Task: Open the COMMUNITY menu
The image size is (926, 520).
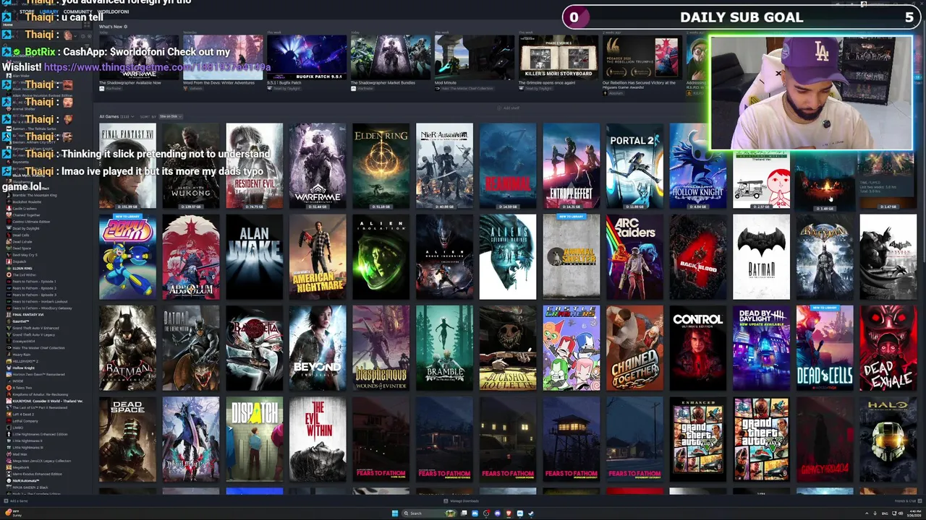Action: tap(77, 12)
